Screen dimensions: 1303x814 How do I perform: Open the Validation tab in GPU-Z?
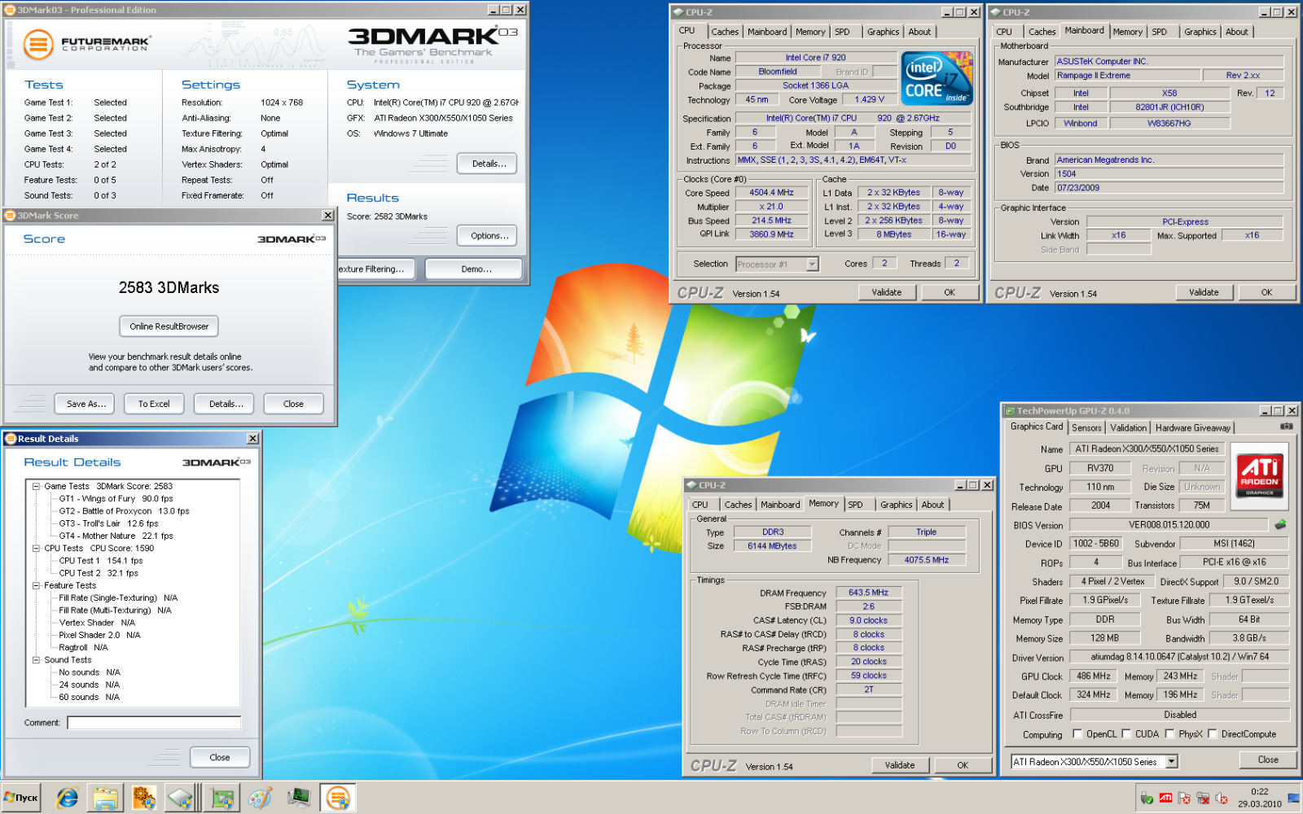coord(1128,427)
